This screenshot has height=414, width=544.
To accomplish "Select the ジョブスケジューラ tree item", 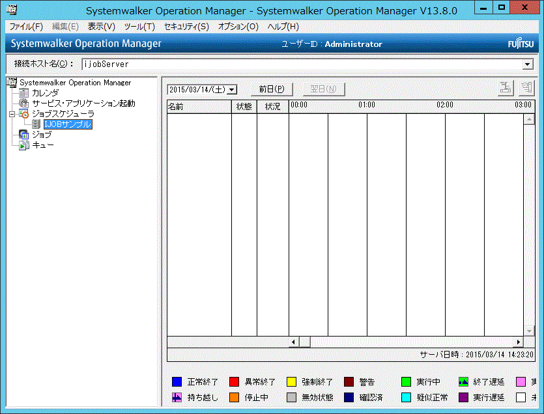I will tap(63, 114).
